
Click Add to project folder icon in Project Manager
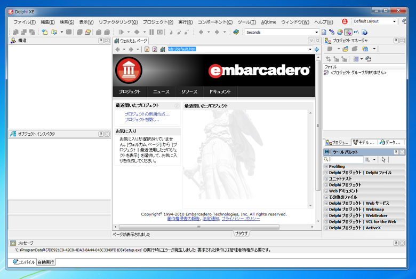click(x=346, y=49)
